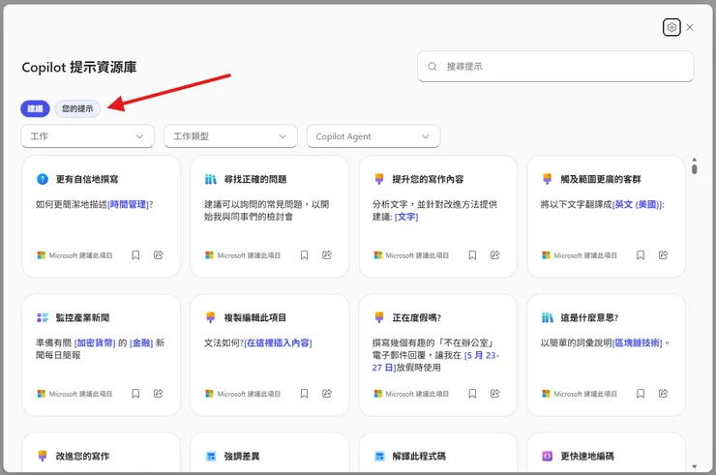
Task: Open the 監控產業新聞 card title
Action: pos(82,317)
